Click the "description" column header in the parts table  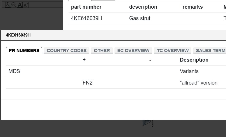click(x=143, y=7)
